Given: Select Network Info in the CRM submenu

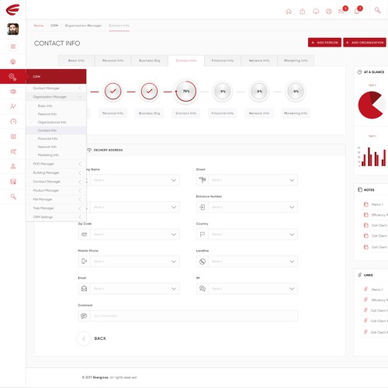Looking at the screenshot, I should point(47,147).
